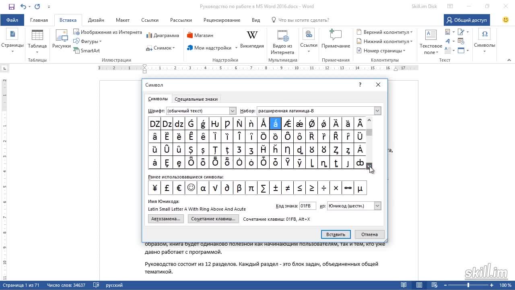Click the русский language indicator
The width and height of the screenshot is (515, 290).
click(114, 285)
